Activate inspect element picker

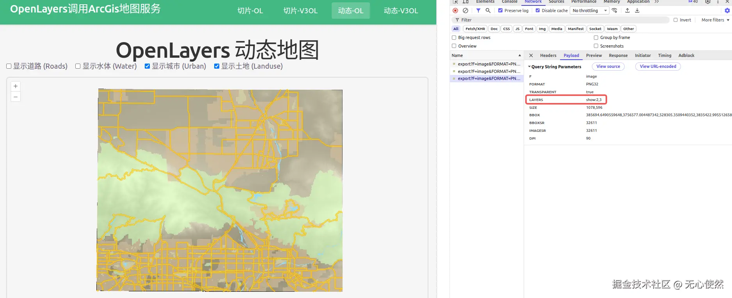tap(455, 2)
